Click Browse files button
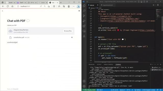Screen dimensions: 163x91 [68, 31]
